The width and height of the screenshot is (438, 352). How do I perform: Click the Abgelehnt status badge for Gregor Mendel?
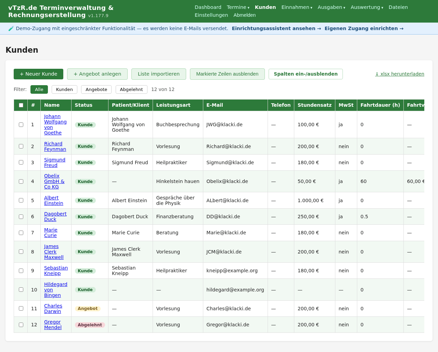pos(90,325)
